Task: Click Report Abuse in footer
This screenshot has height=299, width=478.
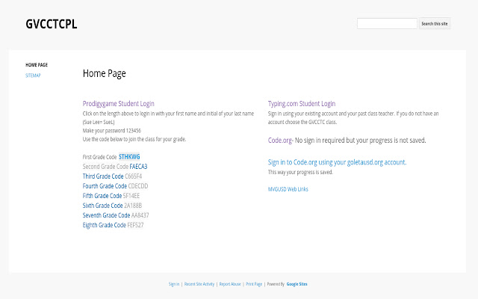Action: point(230,284)
